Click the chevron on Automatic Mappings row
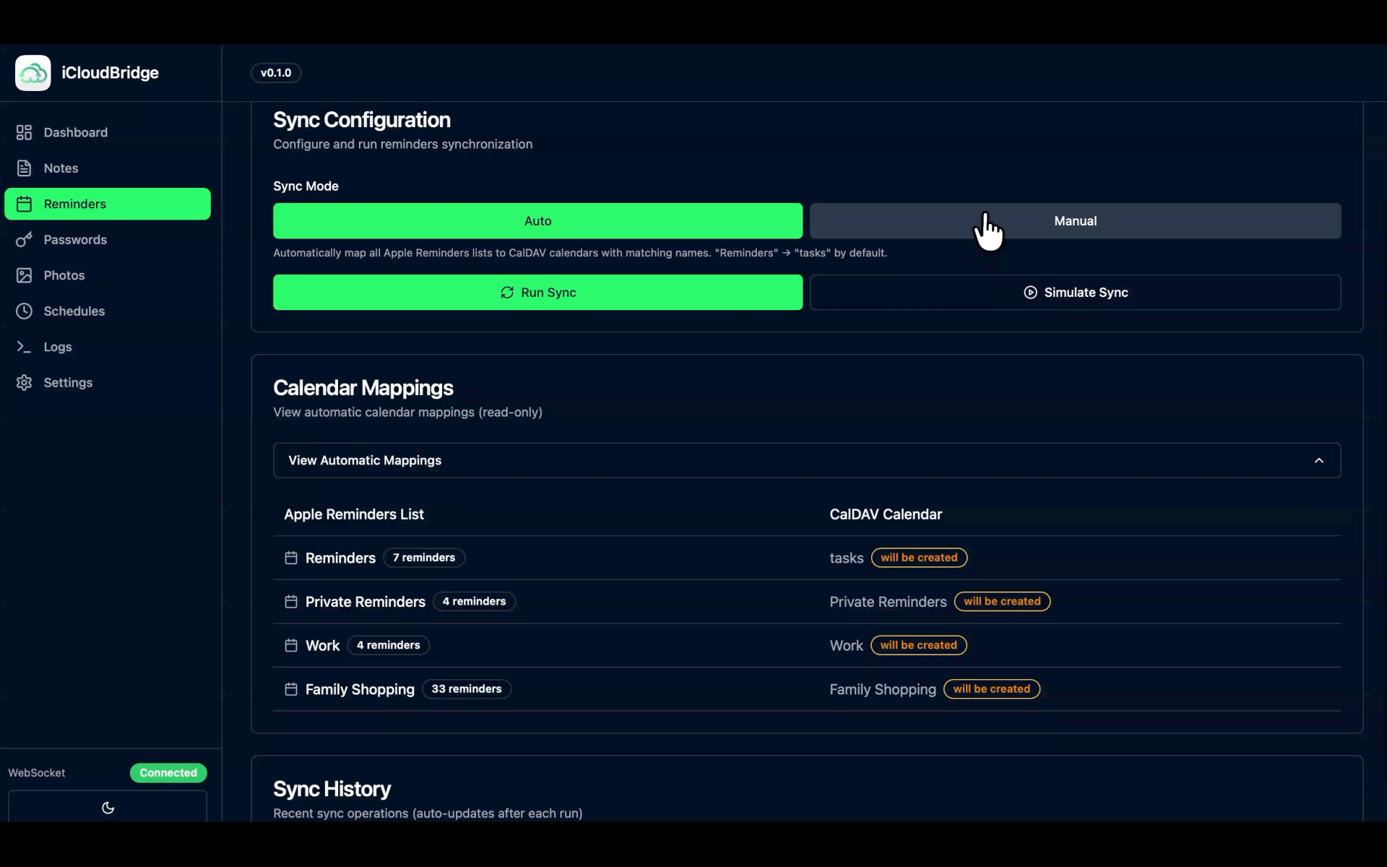Screen dimensions: 1387x867 click(1318, 460)
